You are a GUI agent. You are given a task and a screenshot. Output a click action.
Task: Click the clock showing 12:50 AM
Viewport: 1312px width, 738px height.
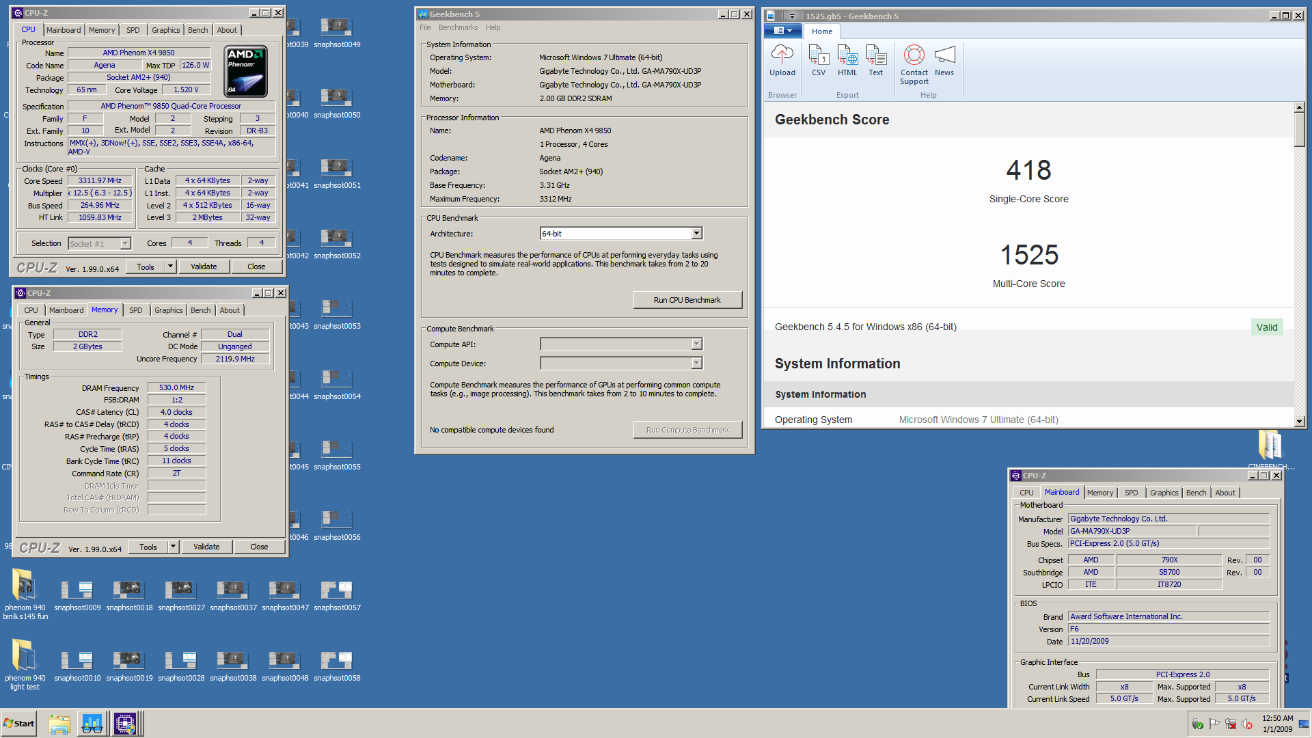(1277, 719)
